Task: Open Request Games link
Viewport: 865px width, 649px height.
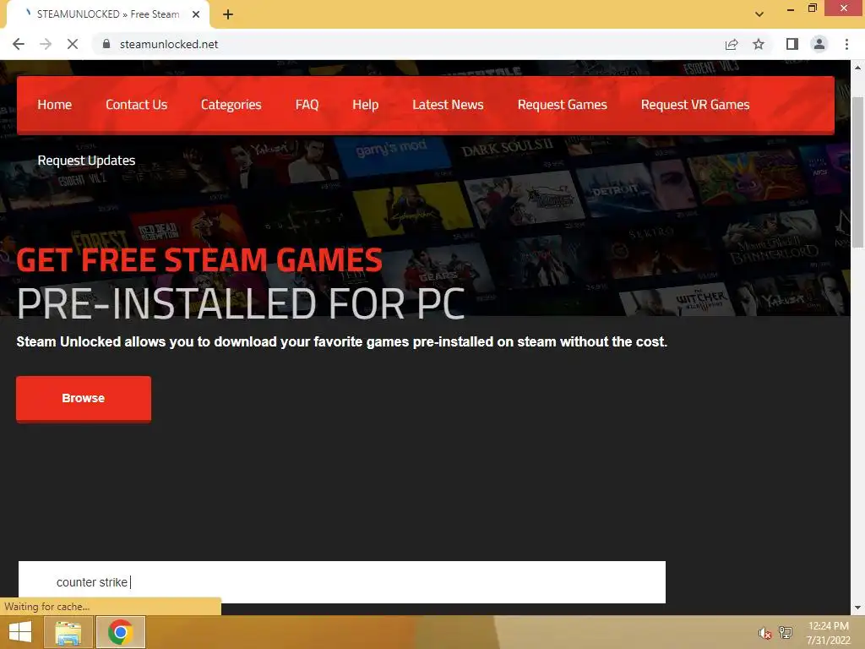Action: (562, 105)
